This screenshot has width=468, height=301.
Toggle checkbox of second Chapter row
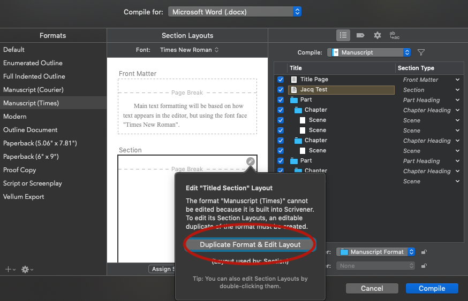pyautogui.click(x=281, y=141)
